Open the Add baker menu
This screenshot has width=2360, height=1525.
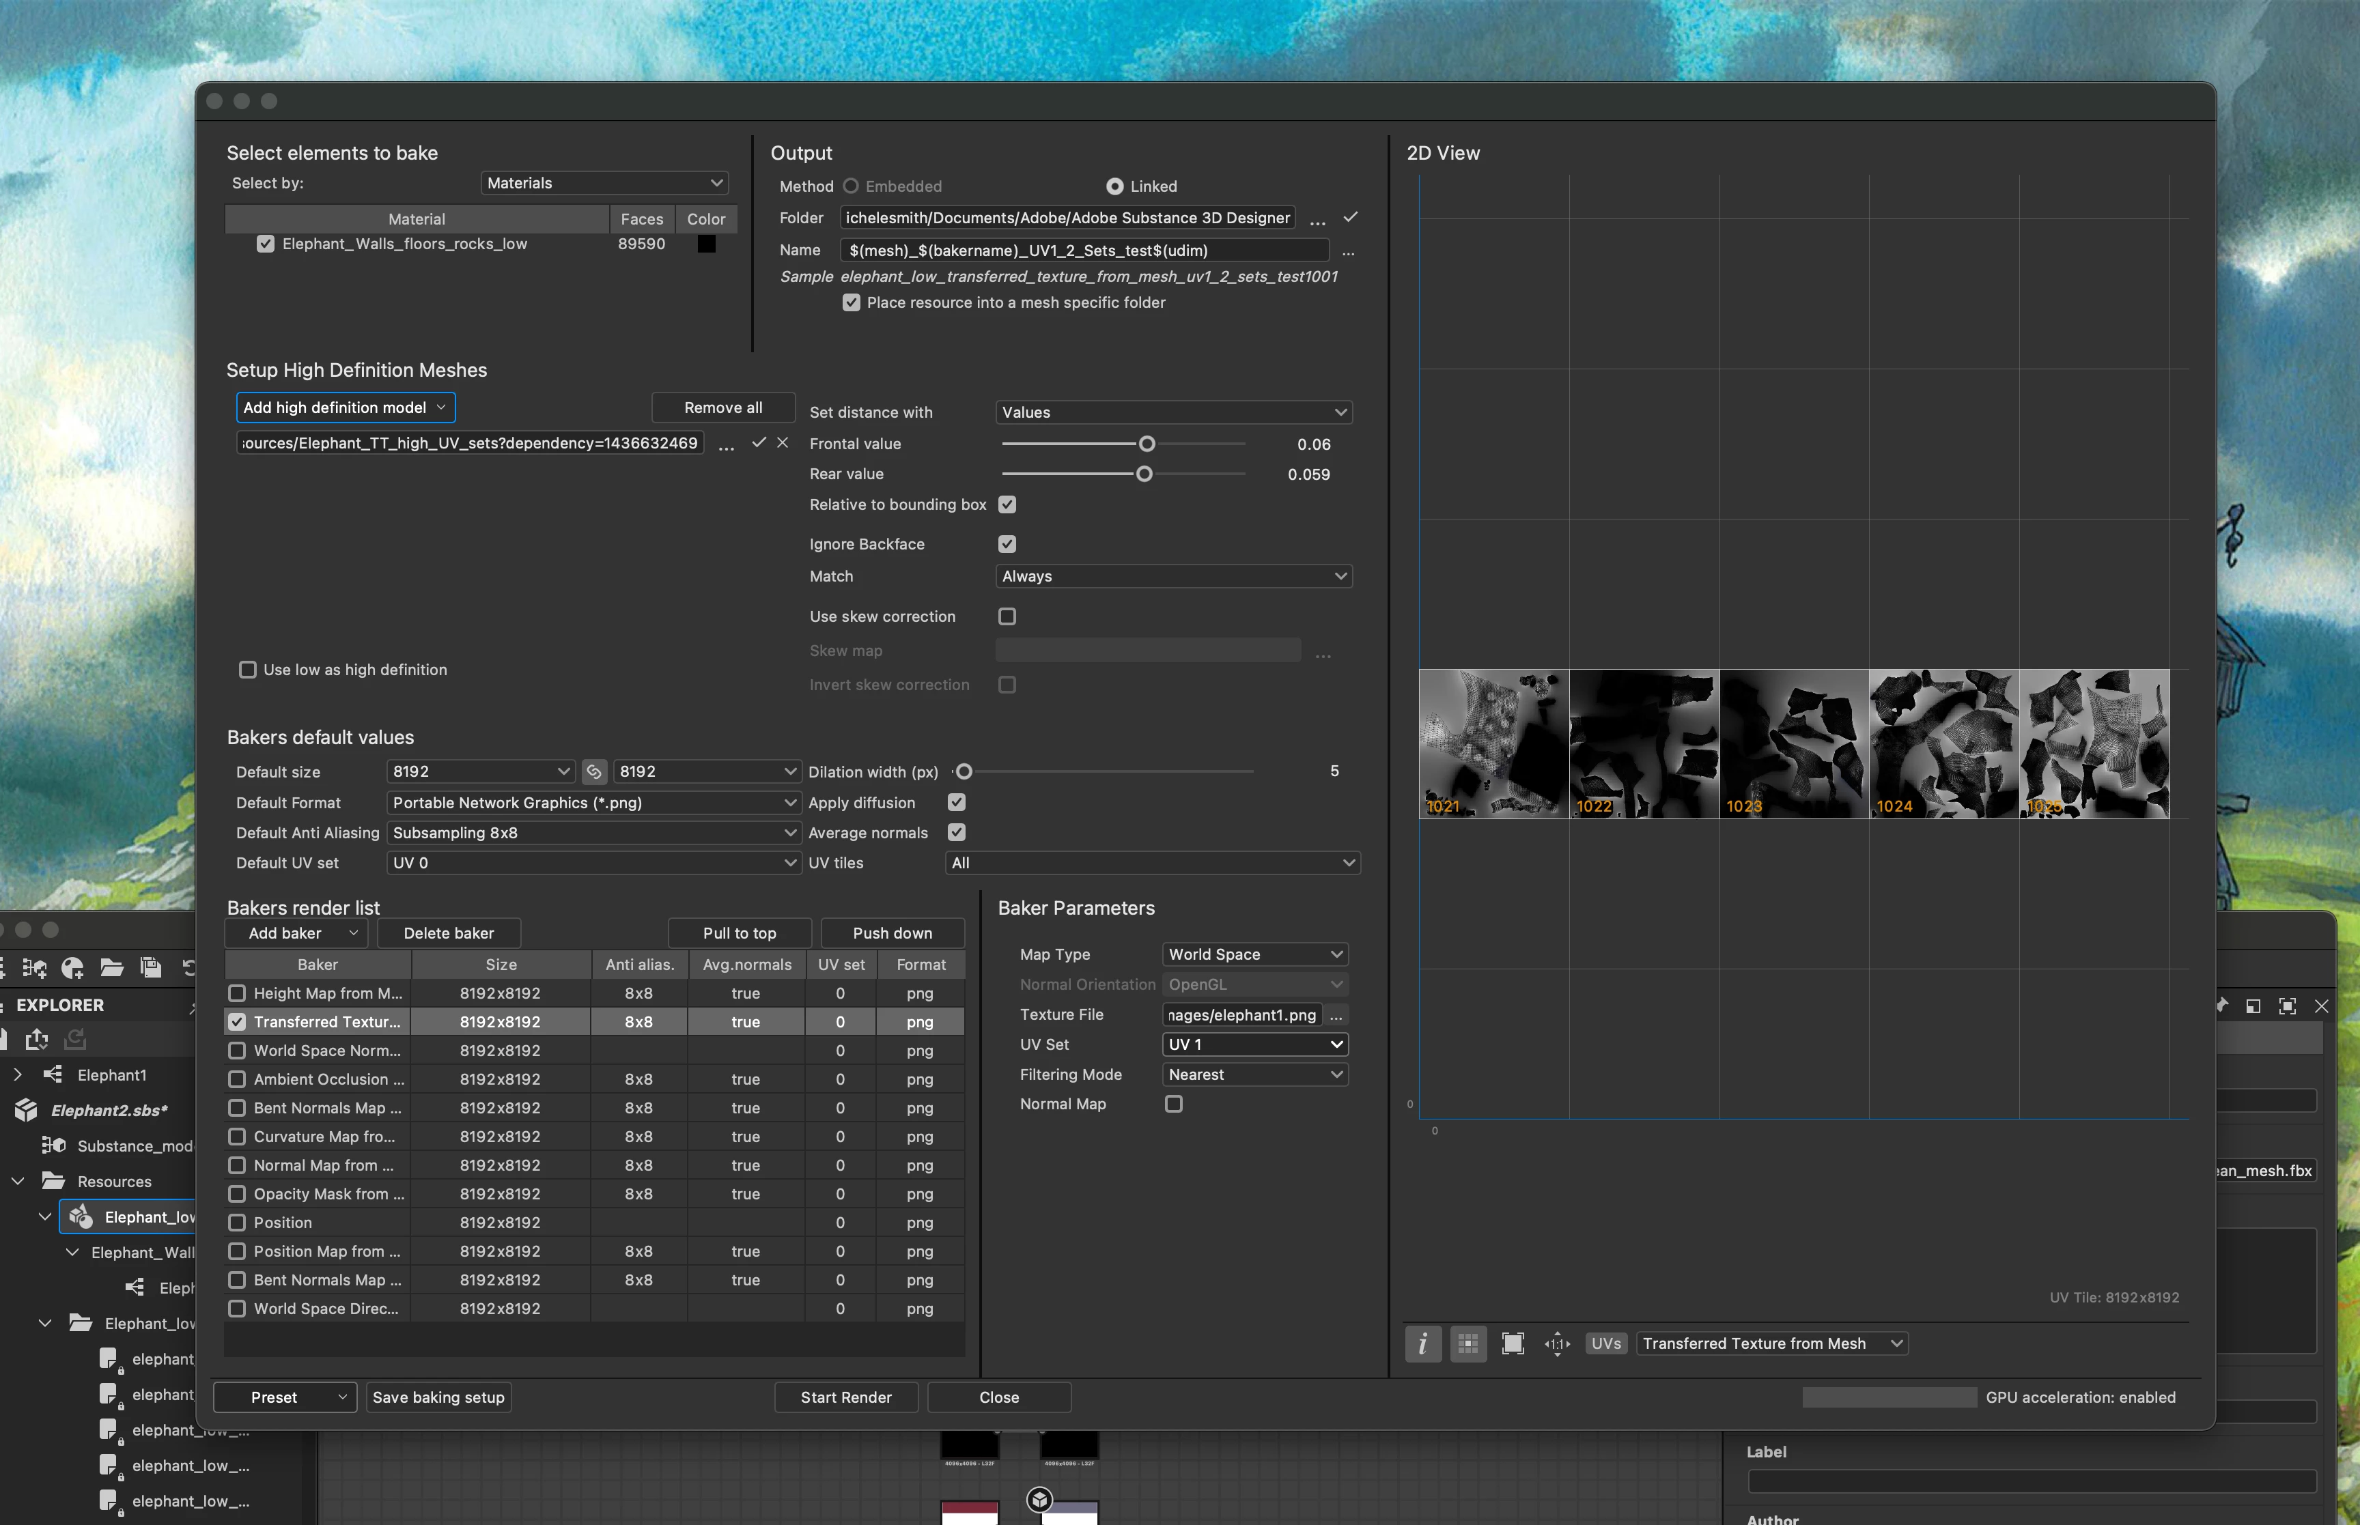tap(296, 933)
